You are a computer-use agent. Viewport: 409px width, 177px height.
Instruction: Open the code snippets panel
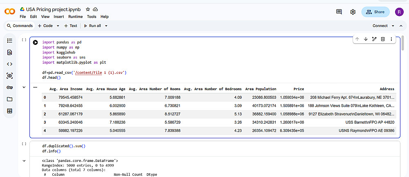pyautogui.click(x=10, y=64)
